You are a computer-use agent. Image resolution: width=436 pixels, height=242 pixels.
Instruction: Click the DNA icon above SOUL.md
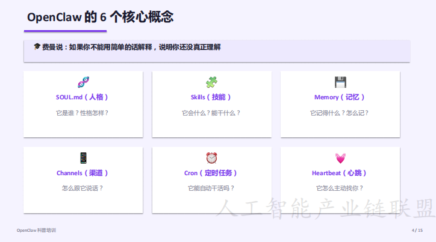(83, 82)
